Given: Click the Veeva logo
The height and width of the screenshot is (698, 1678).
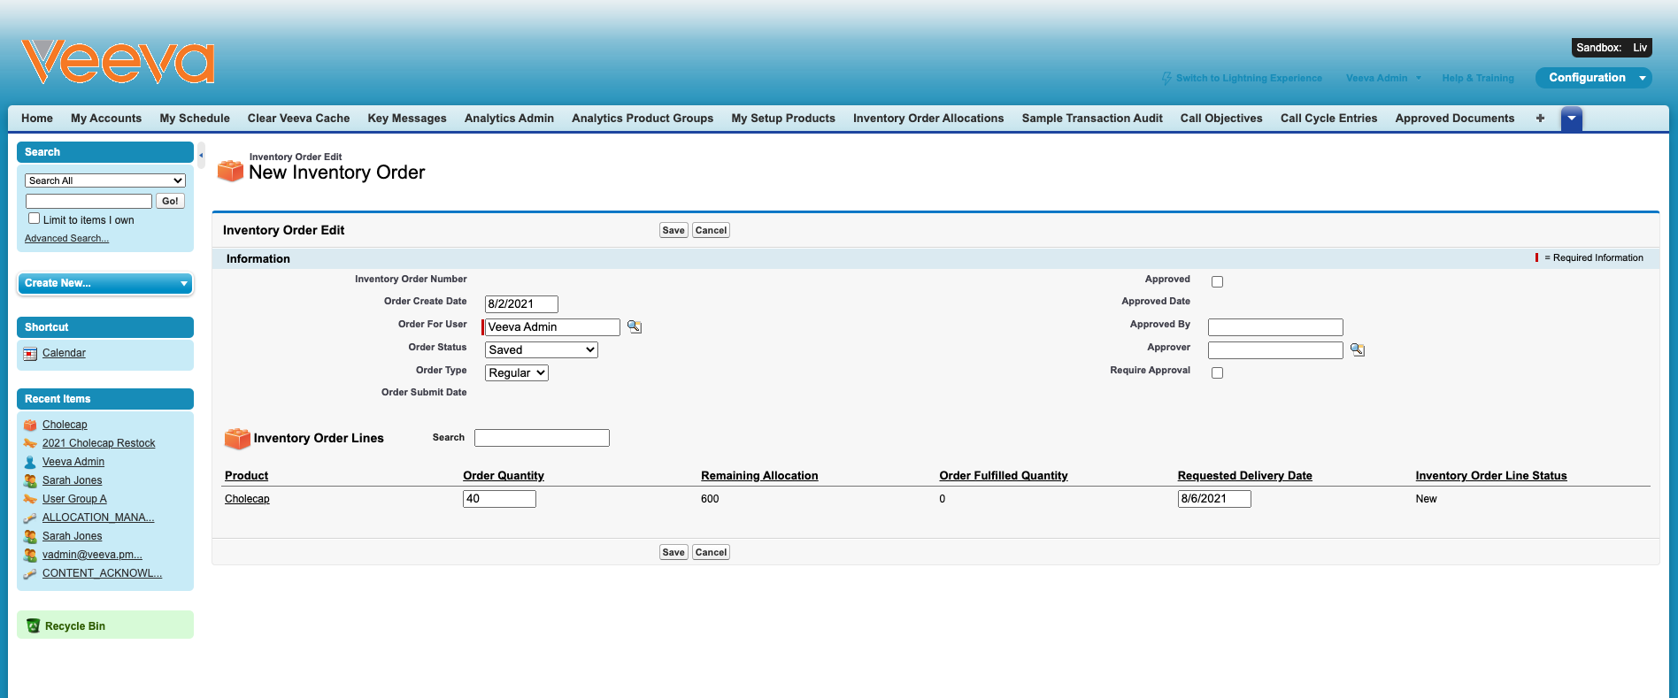Looking at the screenshot, I should coord(118,62).
